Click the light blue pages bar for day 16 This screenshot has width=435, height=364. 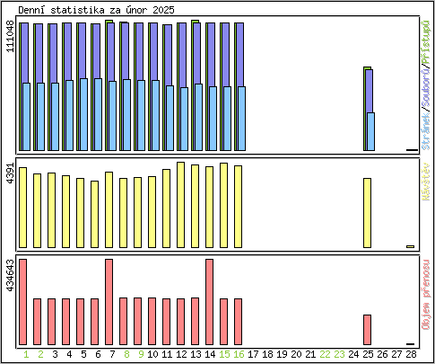pos(242,119)
